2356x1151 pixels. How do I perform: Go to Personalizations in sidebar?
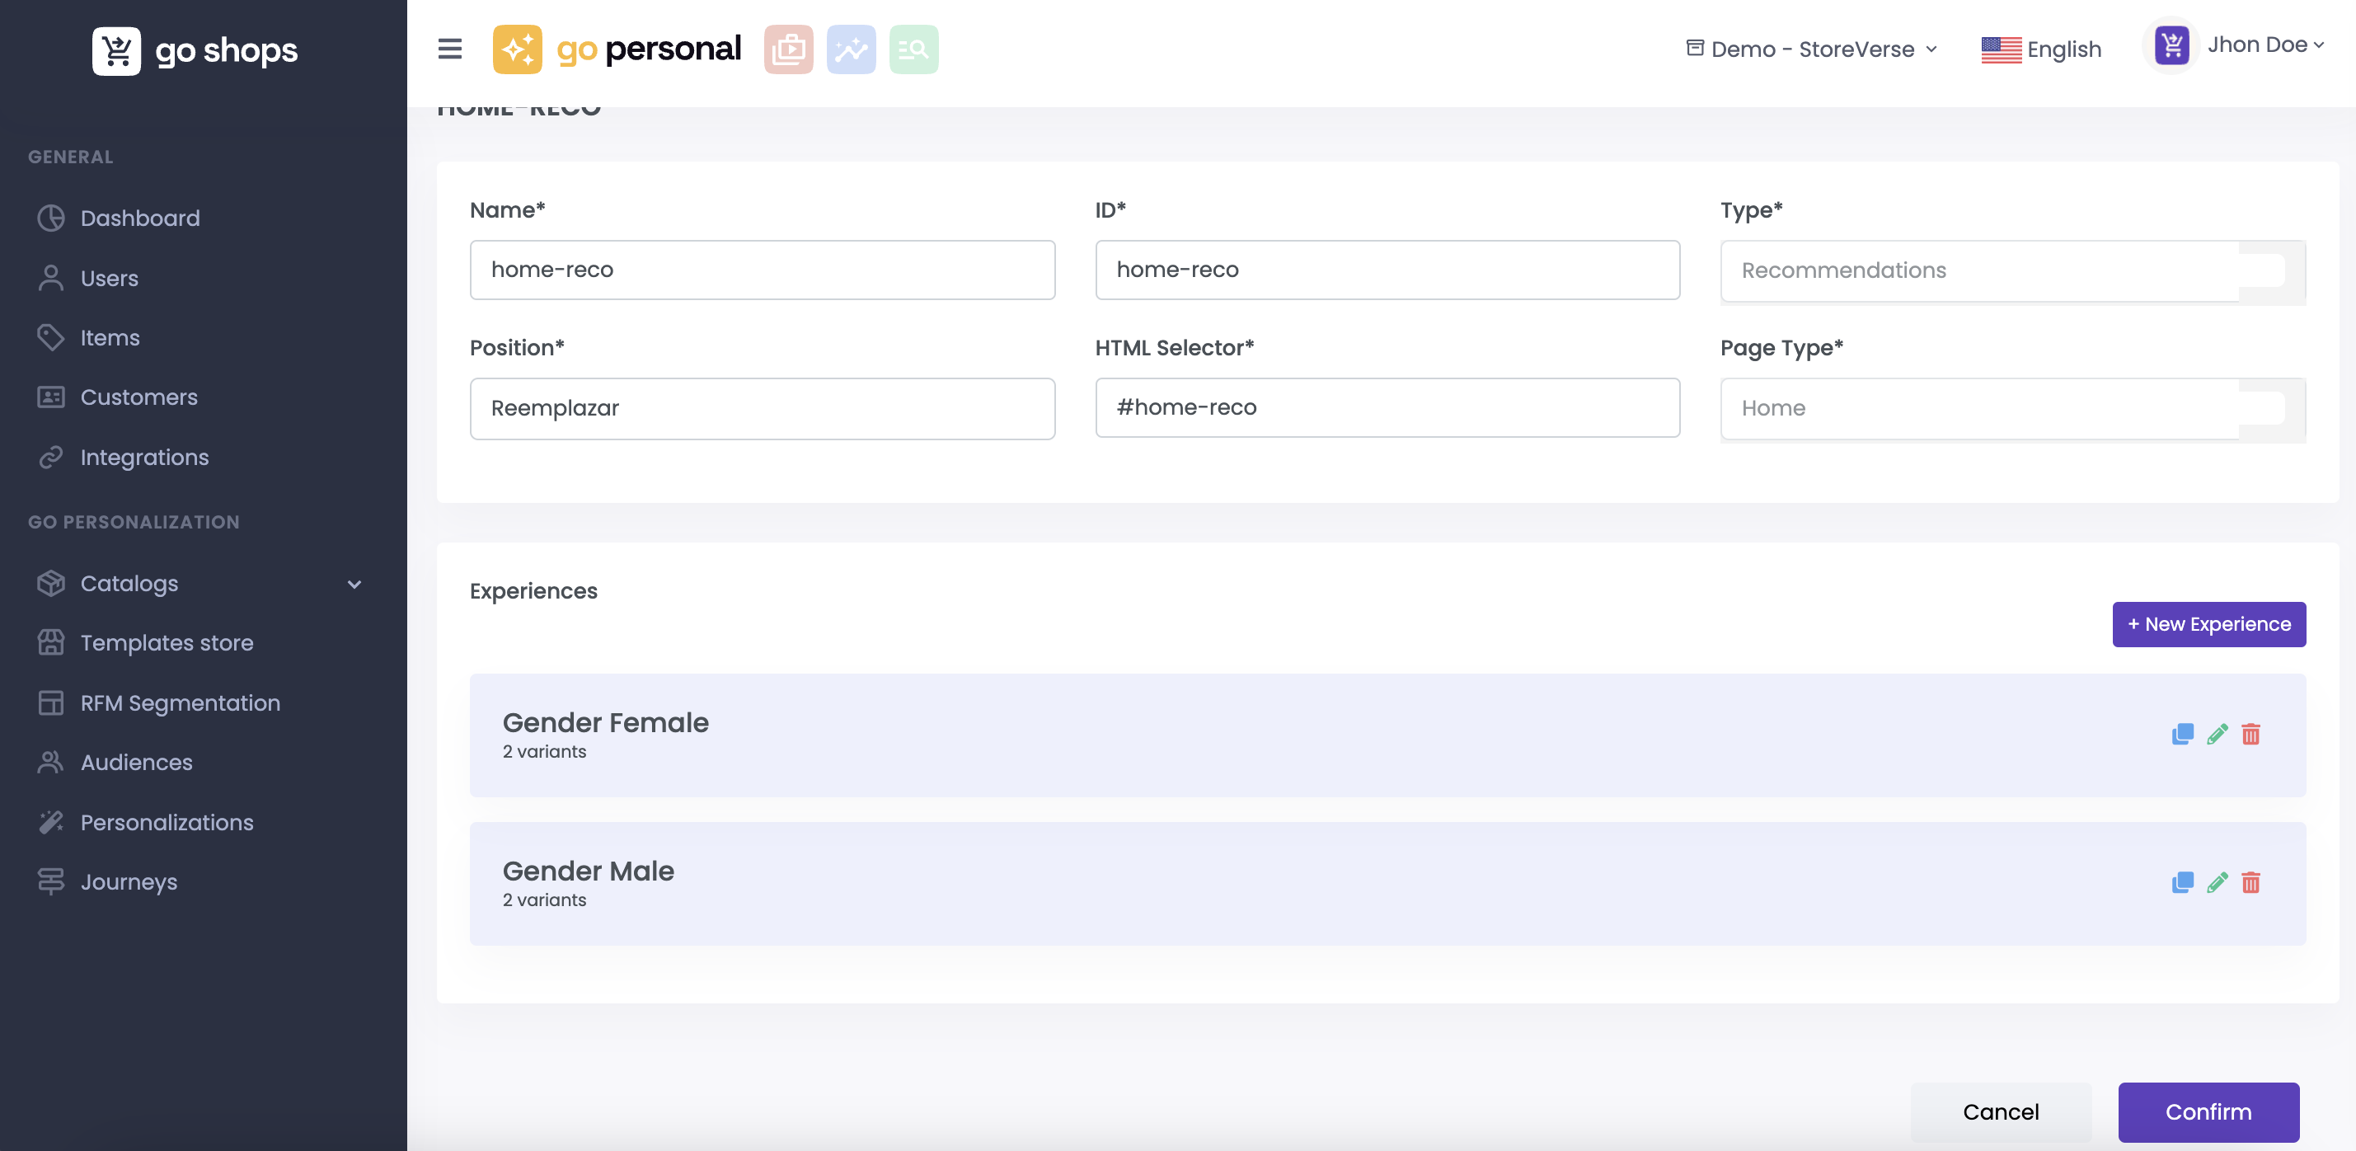(167, 822)
